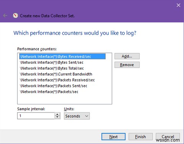
Task: Click the Performance Monitor icon beside title
Action: (x=15, y=16)
